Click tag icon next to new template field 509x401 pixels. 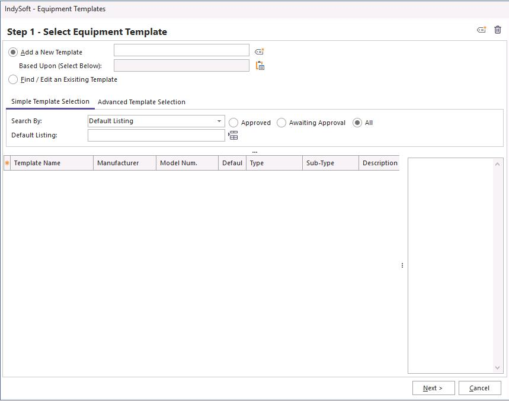(259, 52)
